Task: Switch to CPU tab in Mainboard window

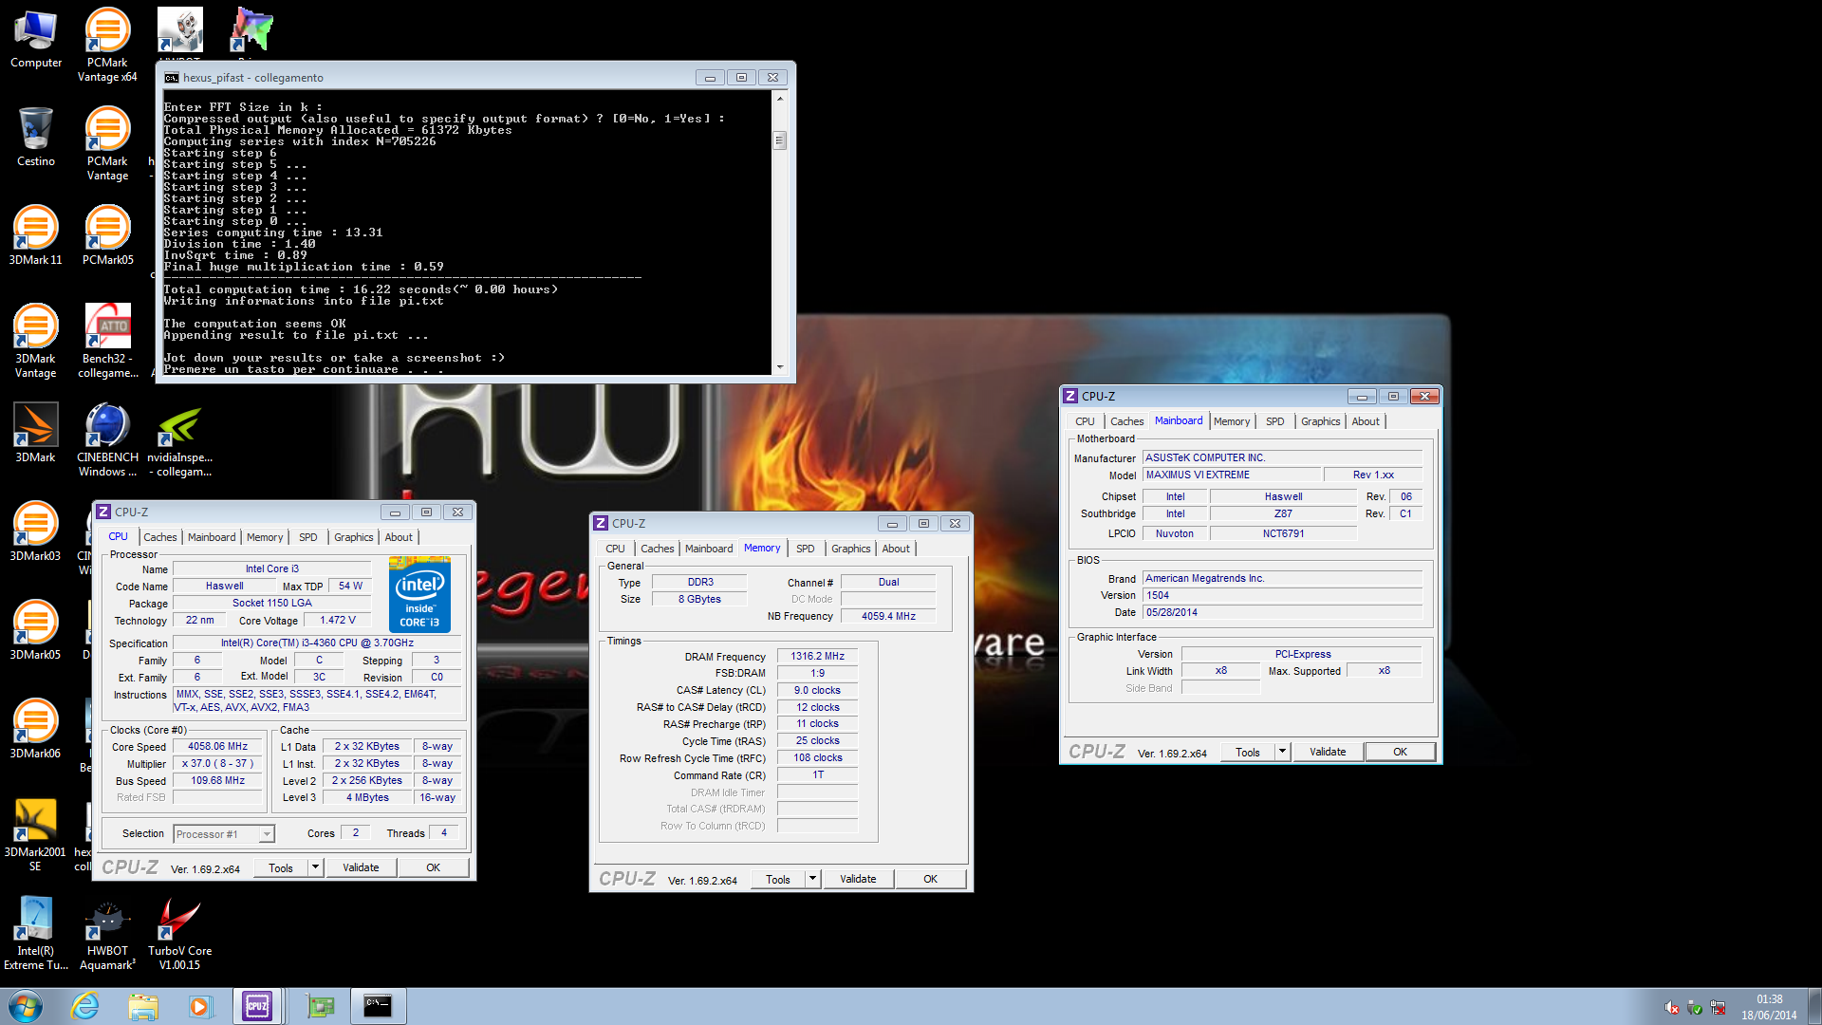Action: coord(1085,421)
